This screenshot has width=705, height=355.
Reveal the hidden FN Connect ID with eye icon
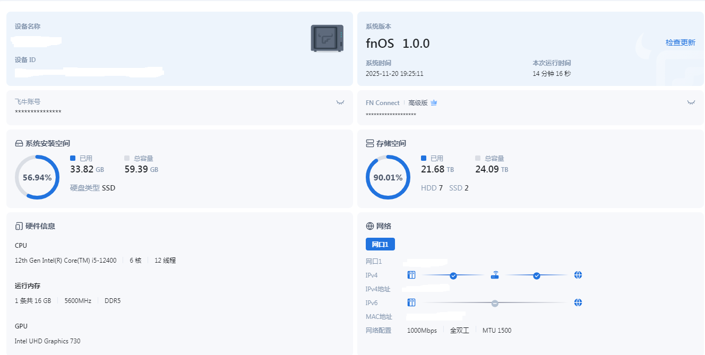[x=691, y=102]
